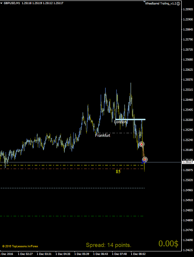This screenshot has height=257, width=194.
Task: Click the 1 Dec 03:31 time label
Action: tap(44, 254)
